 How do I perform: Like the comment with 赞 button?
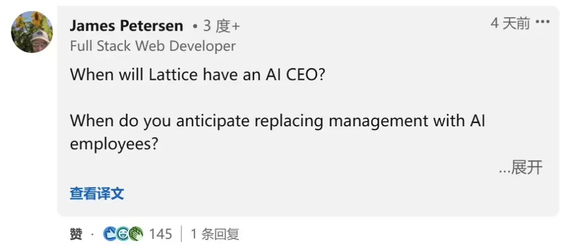(76, 234)
